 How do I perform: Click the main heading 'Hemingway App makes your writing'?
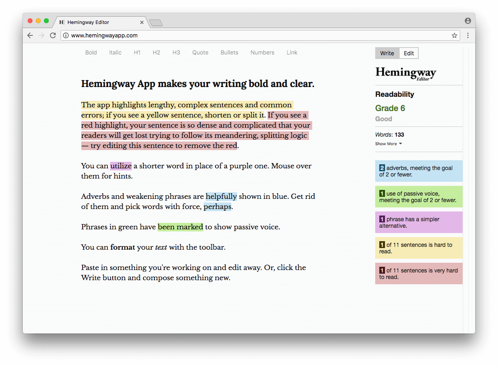[x=198, y=84]
